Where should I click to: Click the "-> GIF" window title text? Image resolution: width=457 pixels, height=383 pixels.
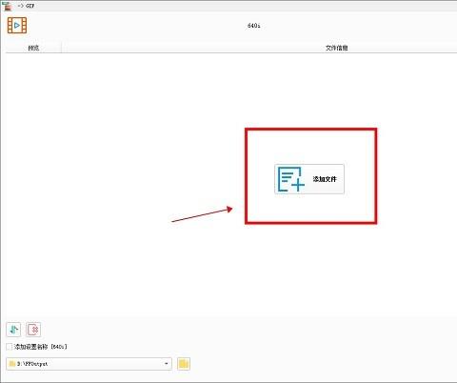tap(26, 6)
